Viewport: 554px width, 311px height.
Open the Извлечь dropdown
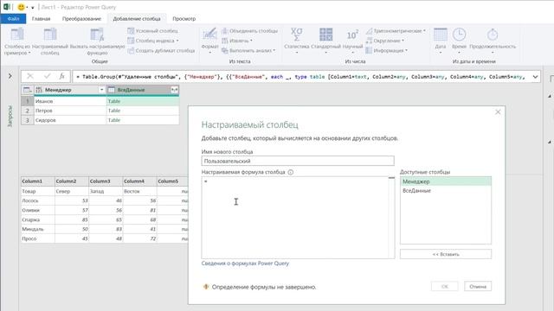click(236, 41)
